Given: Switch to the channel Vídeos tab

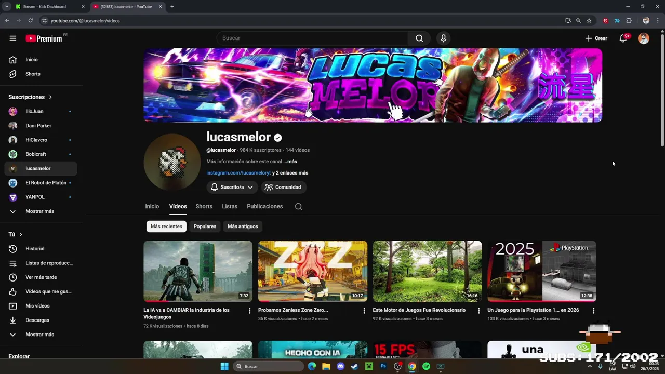Looking at the screenshot, I should point(178,206).
